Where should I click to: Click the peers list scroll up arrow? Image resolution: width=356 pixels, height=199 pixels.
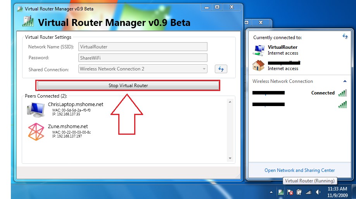point(230,102)
